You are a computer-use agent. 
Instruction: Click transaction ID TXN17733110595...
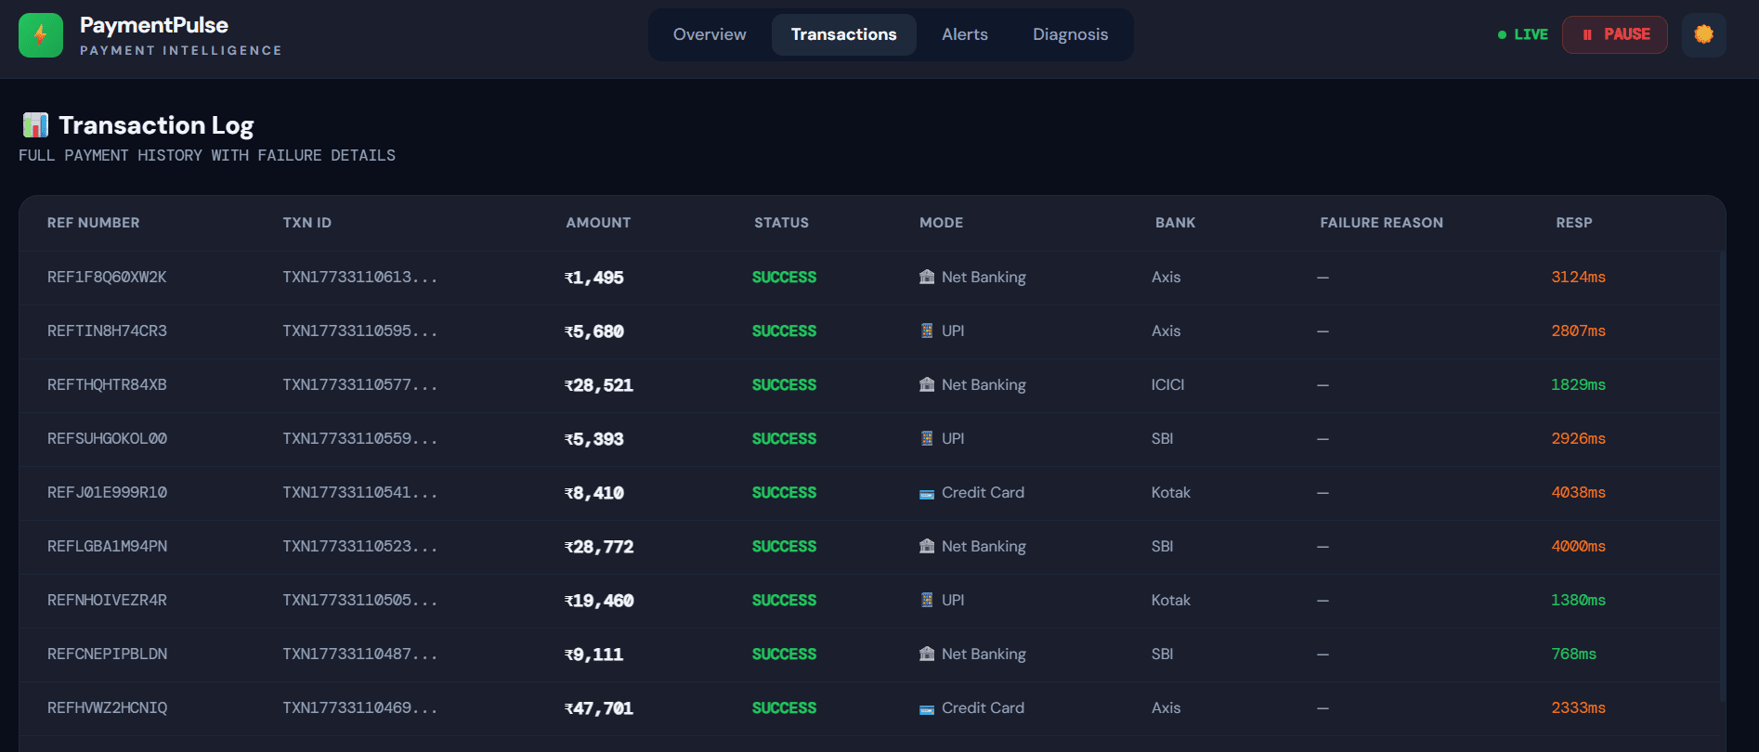pyautogui.click(x=360, y=331)
